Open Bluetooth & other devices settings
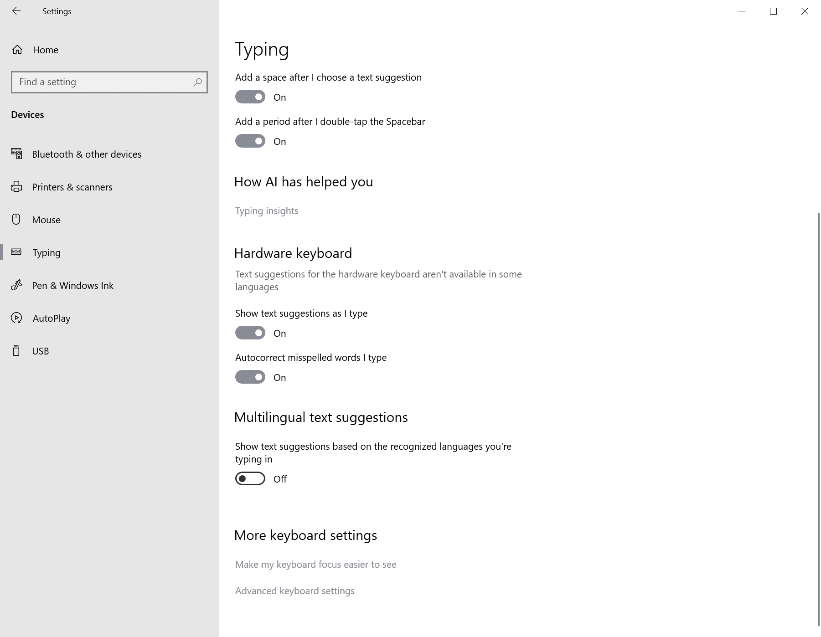This screenshot has width=821, height=637. click(87, 154)
